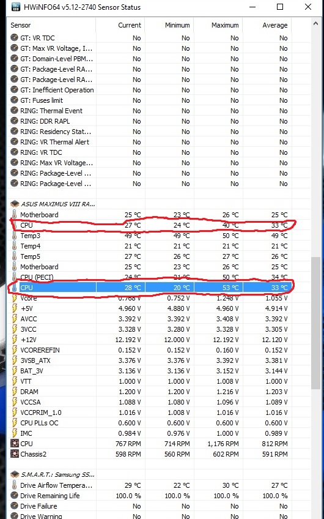Click the +5V voltage lightning icon
324x519 pixels.
point(14,308)
